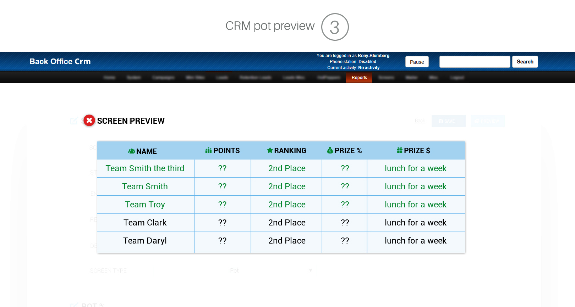Click the bar chart icon beside POINTS
The height and width of the screenshot is (307, 575).
coord(208,150)
